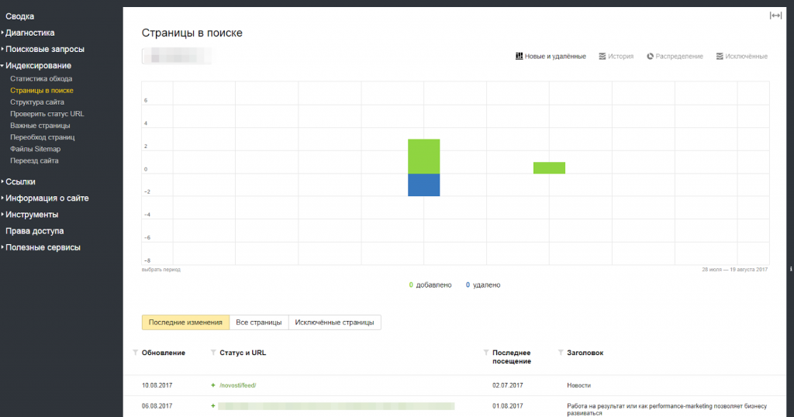Click the filter icon beside Статус и URL
Viewport: 794px width, 417px height.
click(213, 353)
